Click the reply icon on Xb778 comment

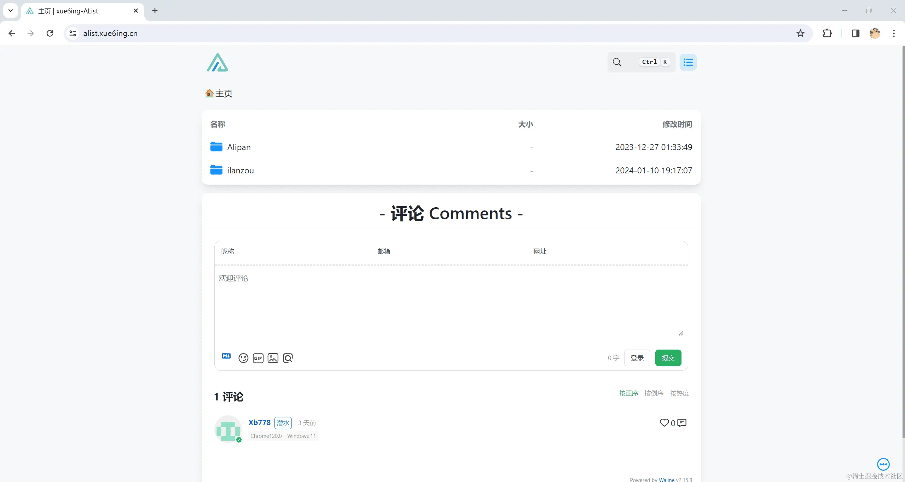[x=682, y=423]
